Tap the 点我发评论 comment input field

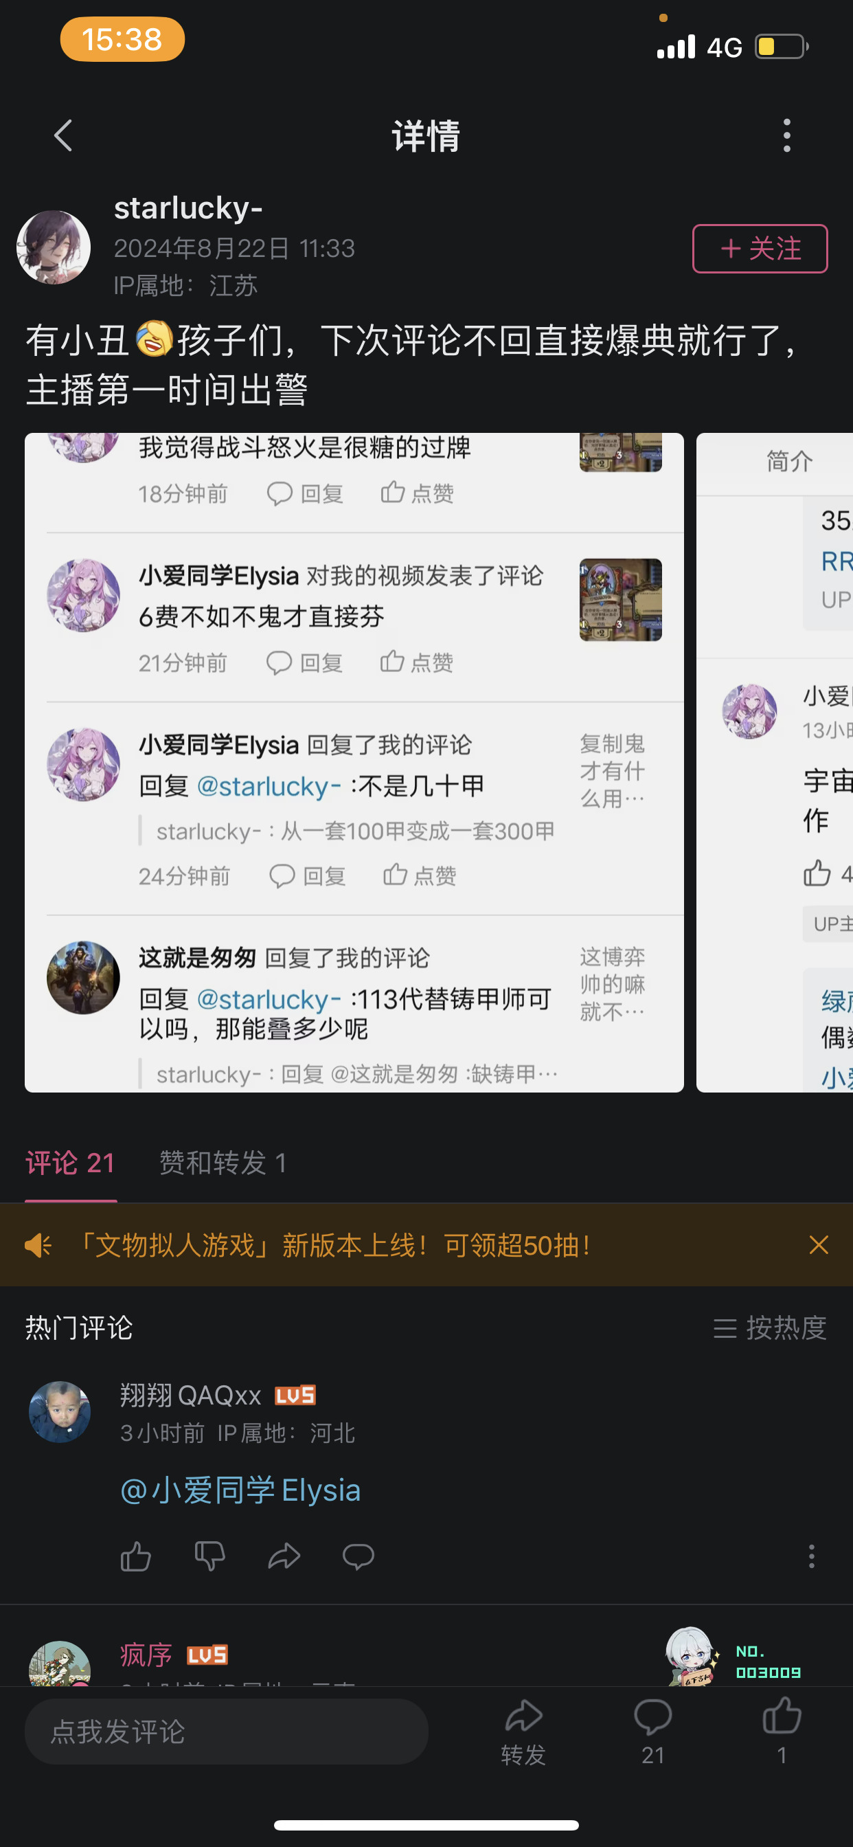(227, 1732)
